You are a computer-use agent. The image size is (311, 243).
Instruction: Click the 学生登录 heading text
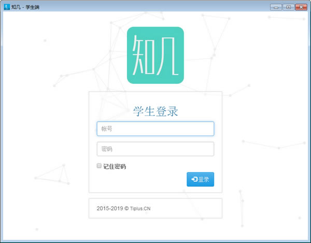point(155,111)
